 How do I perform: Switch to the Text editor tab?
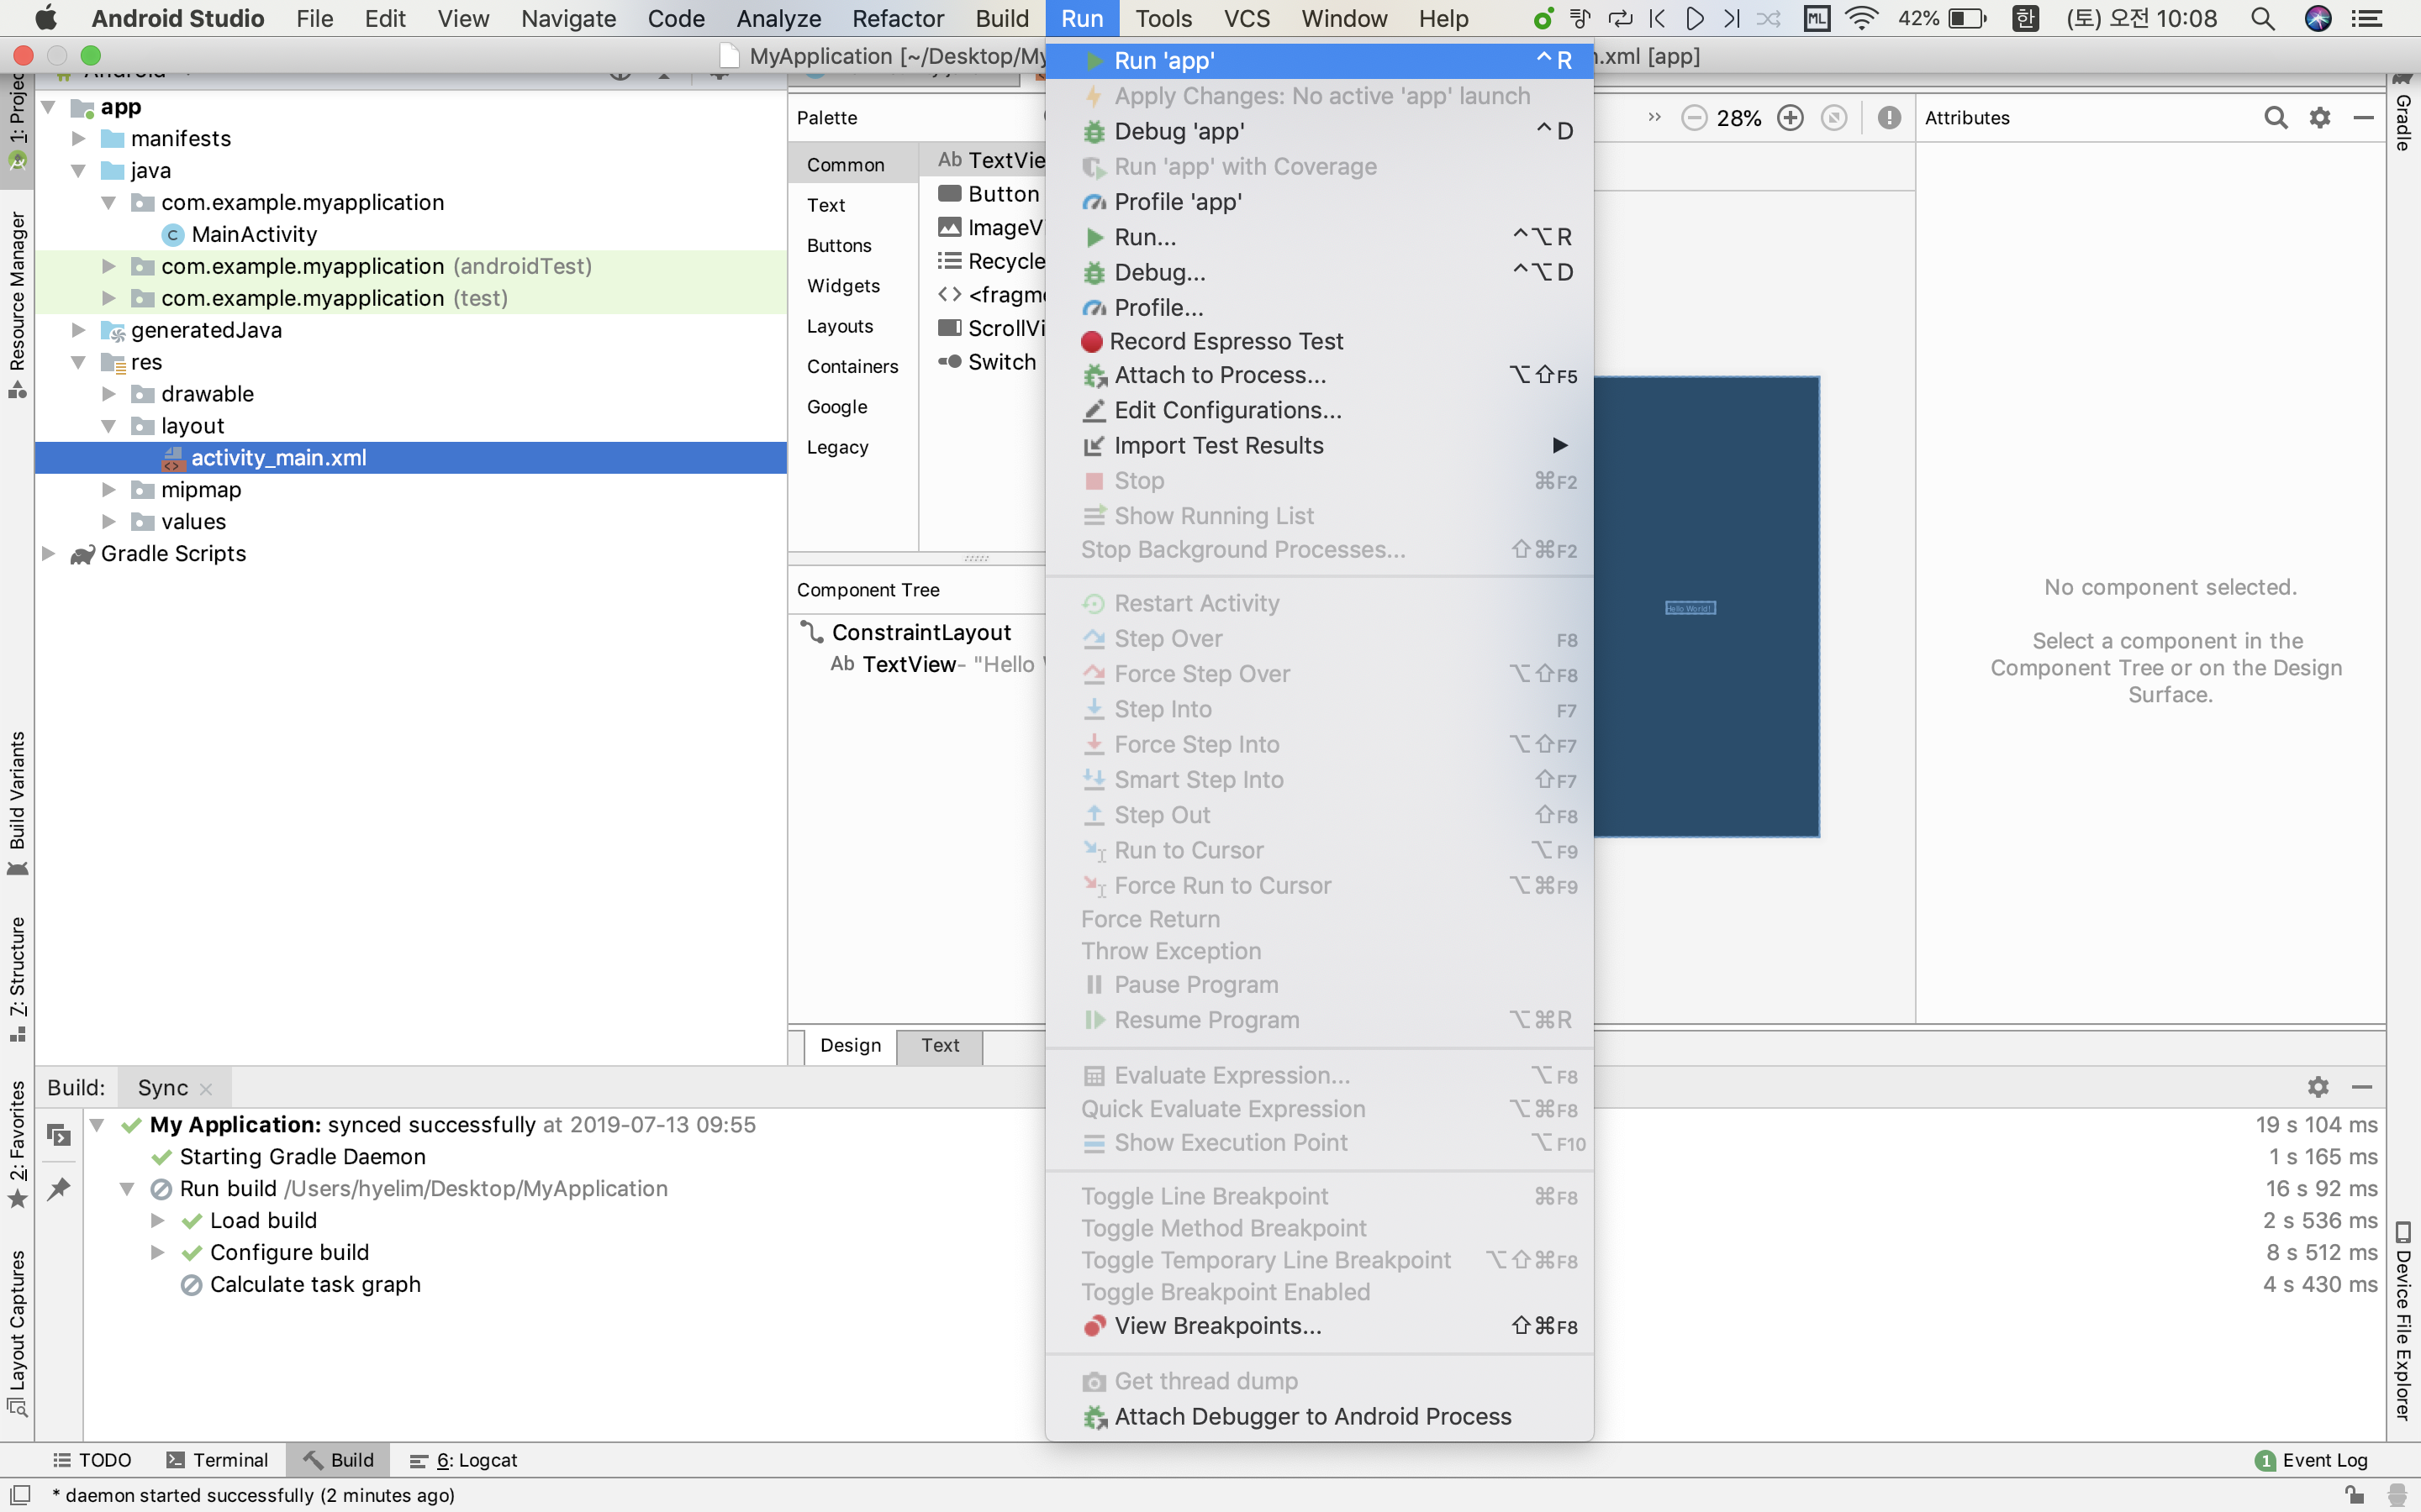click(939, 1045)
